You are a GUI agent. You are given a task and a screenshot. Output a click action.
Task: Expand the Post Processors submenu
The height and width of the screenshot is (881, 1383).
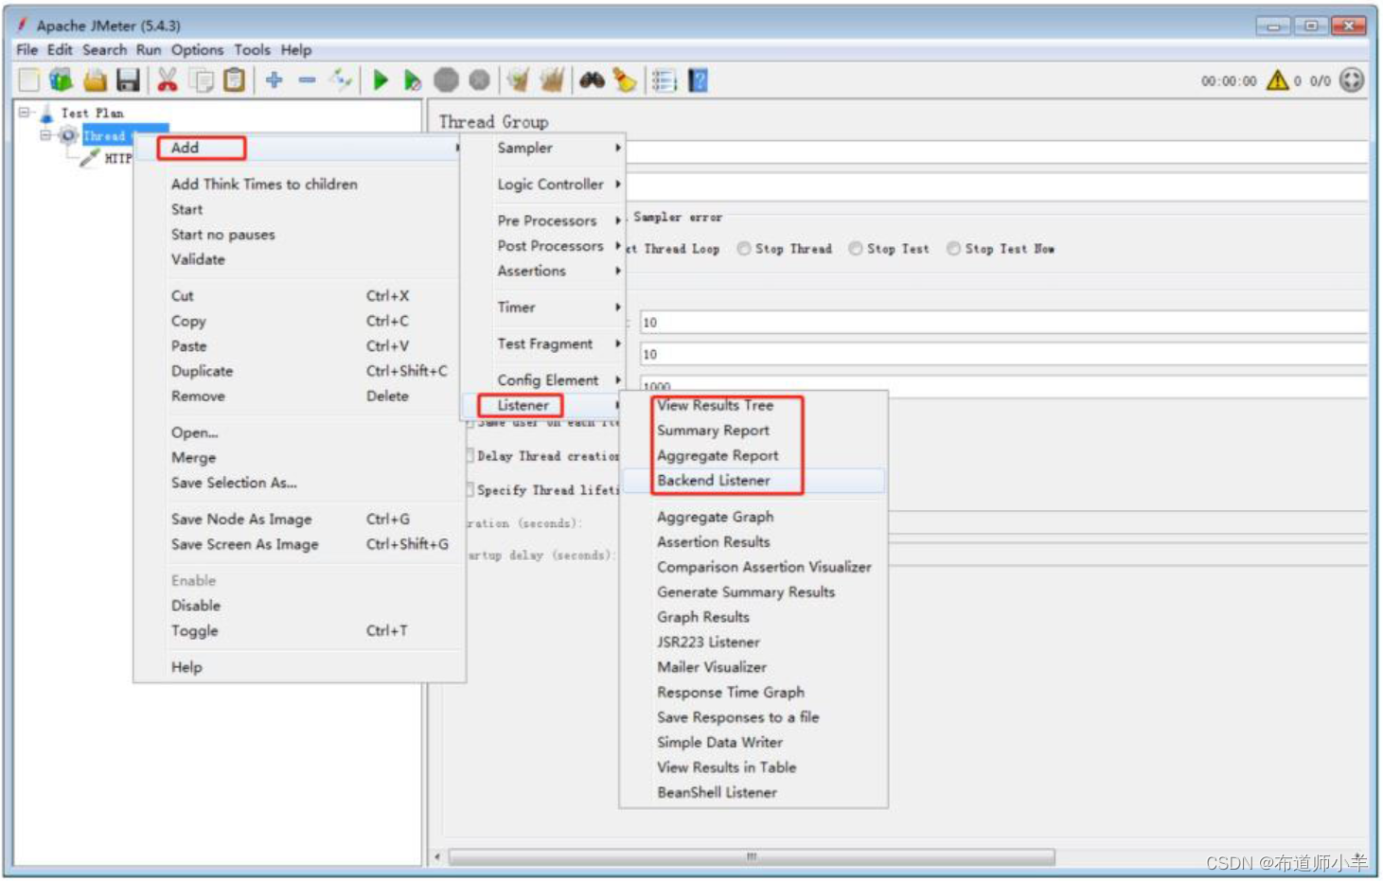click(x=542, y=246)
